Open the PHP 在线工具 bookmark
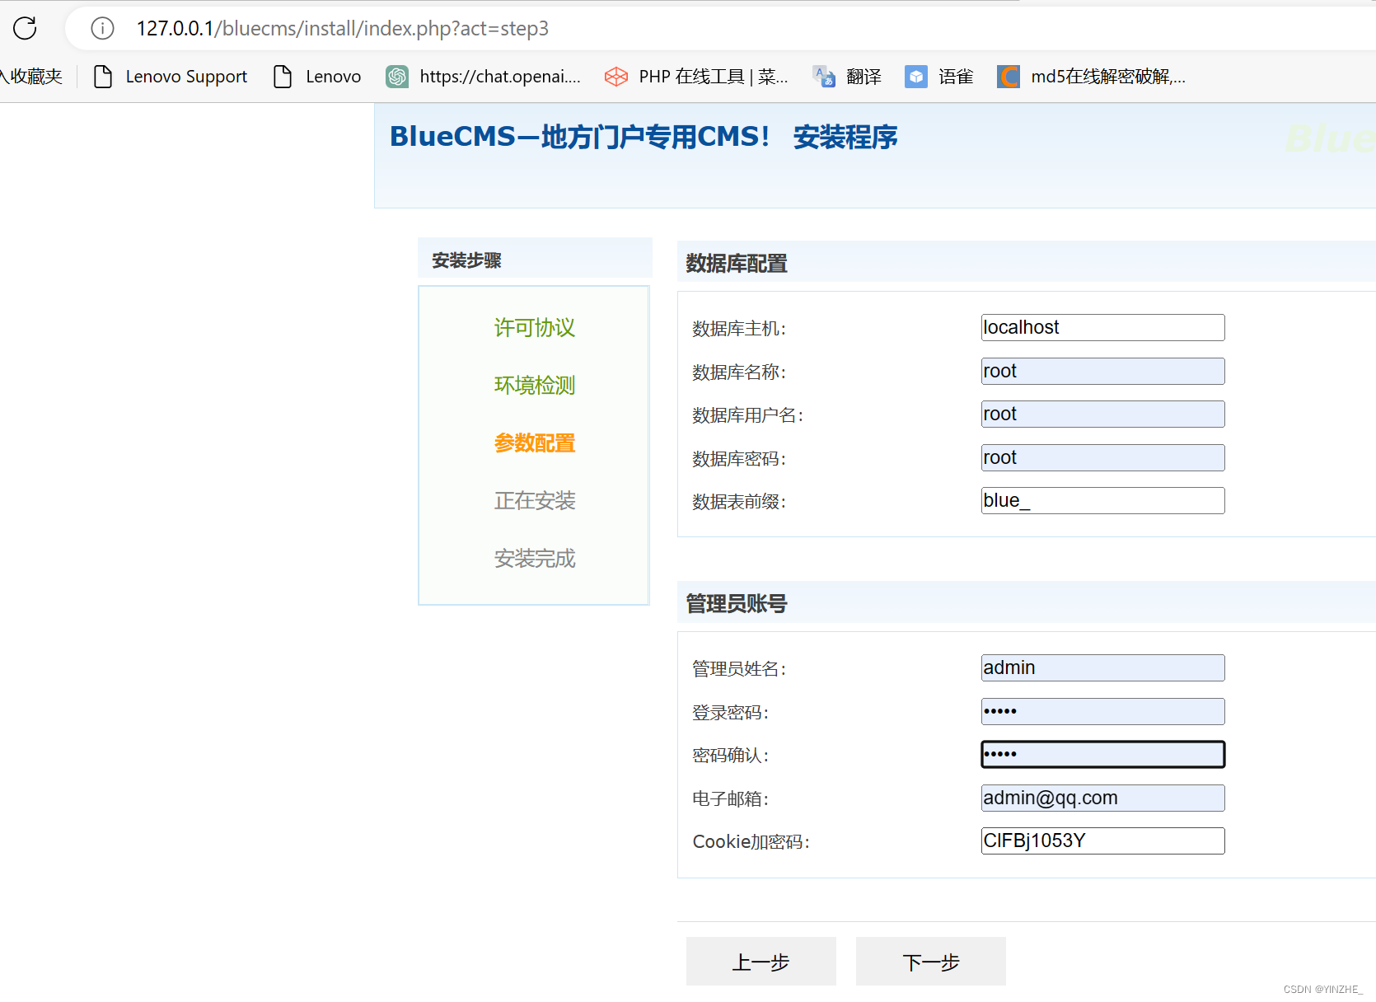 [x=696, y=77]
